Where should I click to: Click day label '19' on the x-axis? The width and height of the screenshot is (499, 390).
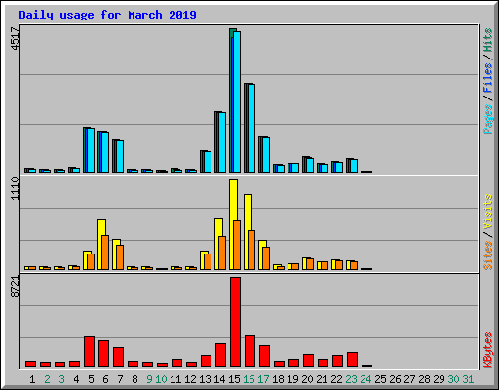coord(292,379)
